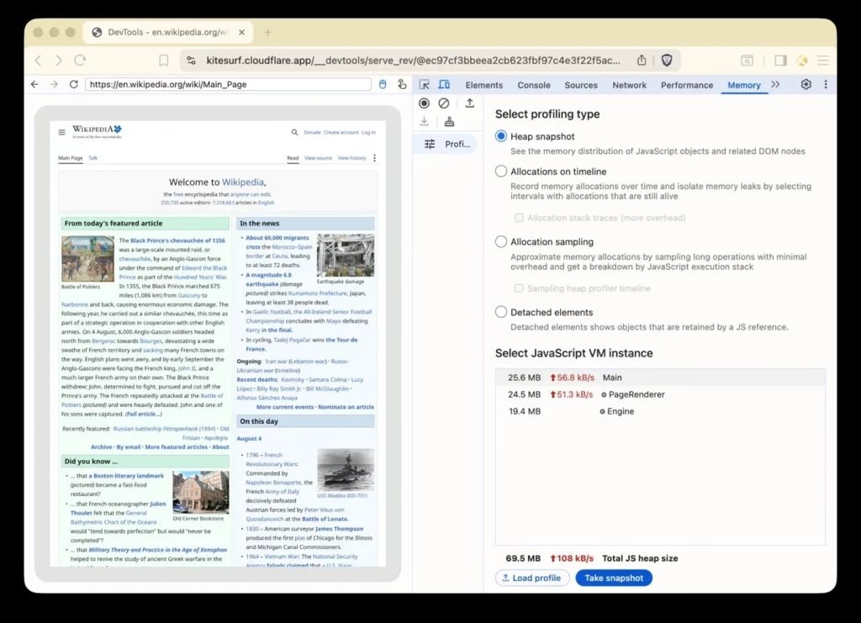Viewport: 861px width, 623px height.
Task: Click the Take snapshot button
Action: (614, 578)
